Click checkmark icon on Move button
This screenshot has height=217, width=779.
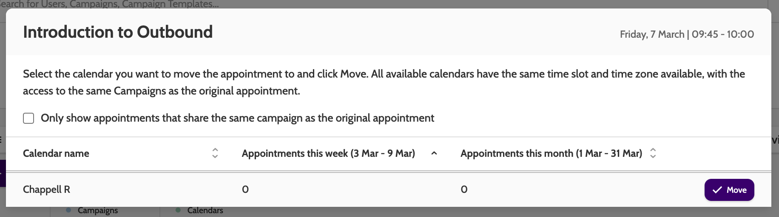[717, 190]
